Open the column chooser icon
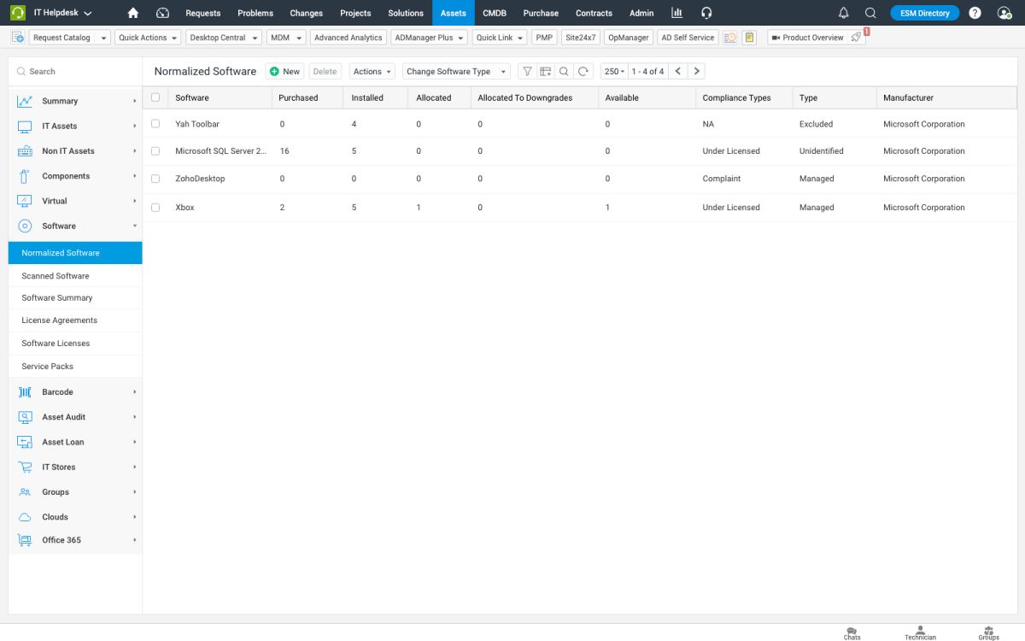1025x641 pixels. [545, 72]
